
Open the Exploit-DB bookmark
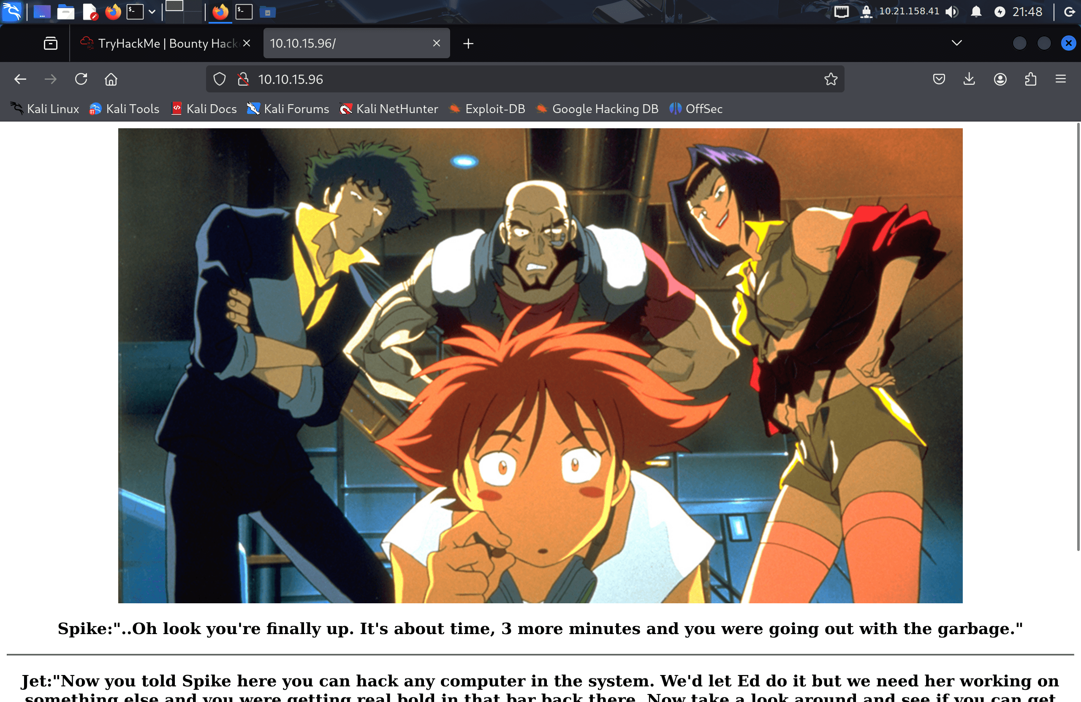coord(486,109)
